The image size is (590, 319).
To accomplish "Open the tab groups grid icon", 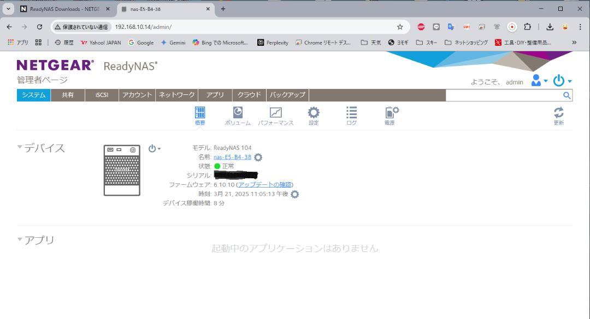I will (x=38, y=43).
